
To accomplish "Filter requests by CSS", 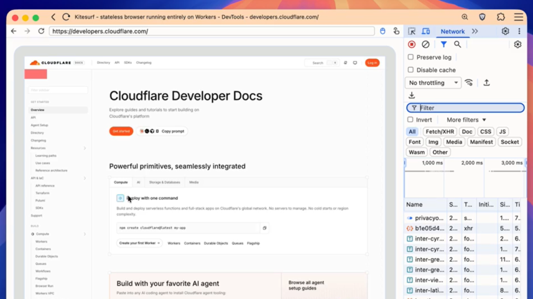I will (485, 132).
